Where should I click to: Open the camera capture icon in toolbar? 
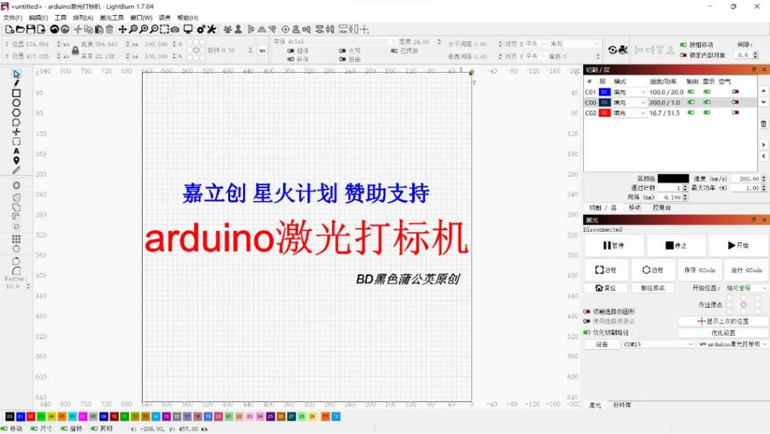[x=175, y=30]
